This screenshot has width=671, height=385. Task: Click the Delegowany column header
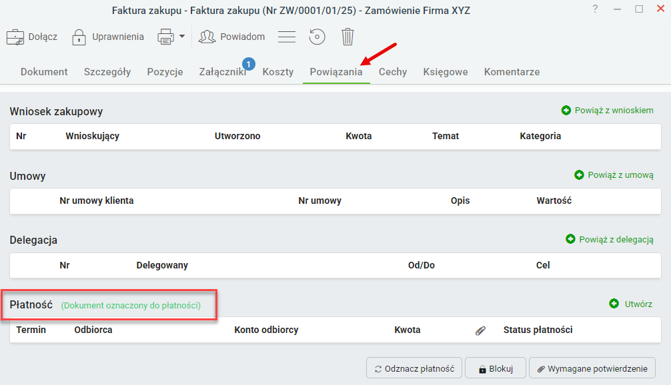[x=162, y=265]
